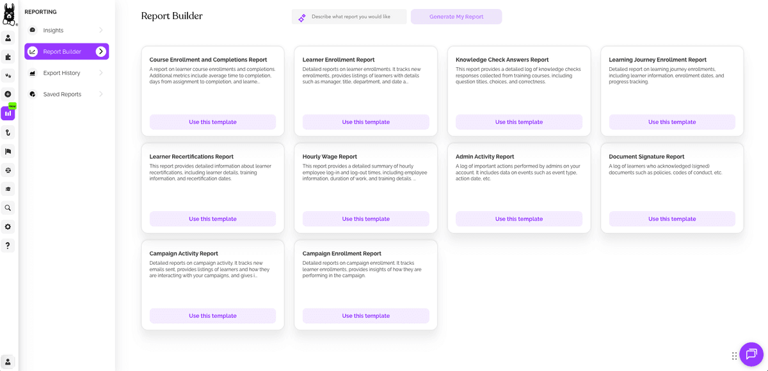The width and height of the screenshot is (768, 371).
Task: Click the llama logo in the sidebar
Action: pyautogui.click(x=9, y=14)
